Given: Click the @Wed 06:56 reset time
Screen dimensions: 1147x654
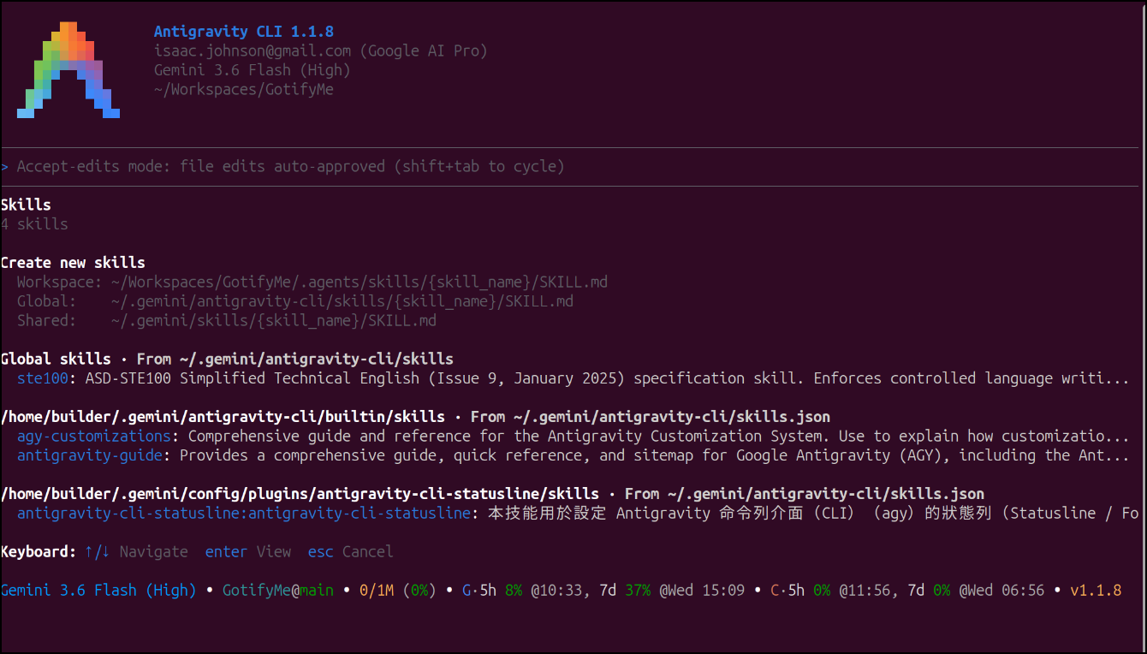Looking at the screenshot, I should tap(1001, 590).
